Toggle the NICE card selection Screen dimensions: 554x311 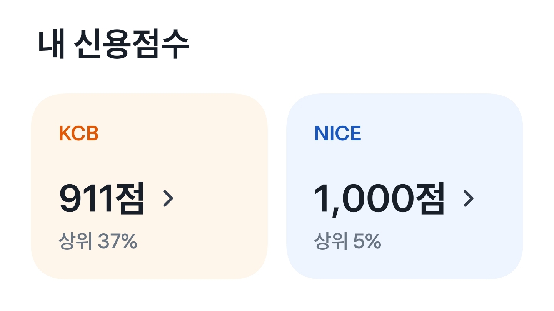404,185
